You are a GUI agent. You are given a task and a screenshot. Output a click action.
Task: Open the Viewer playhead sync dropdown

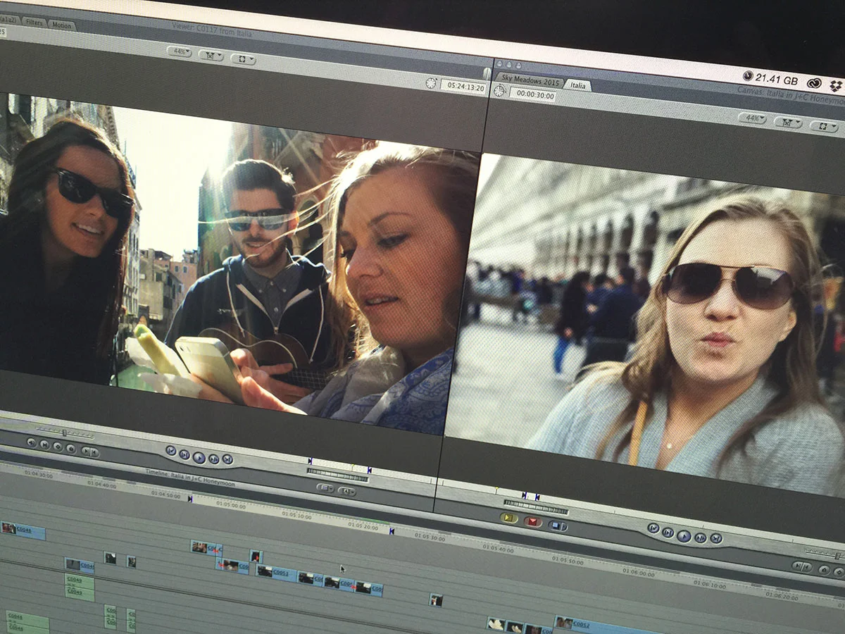(x=211, y=55)
